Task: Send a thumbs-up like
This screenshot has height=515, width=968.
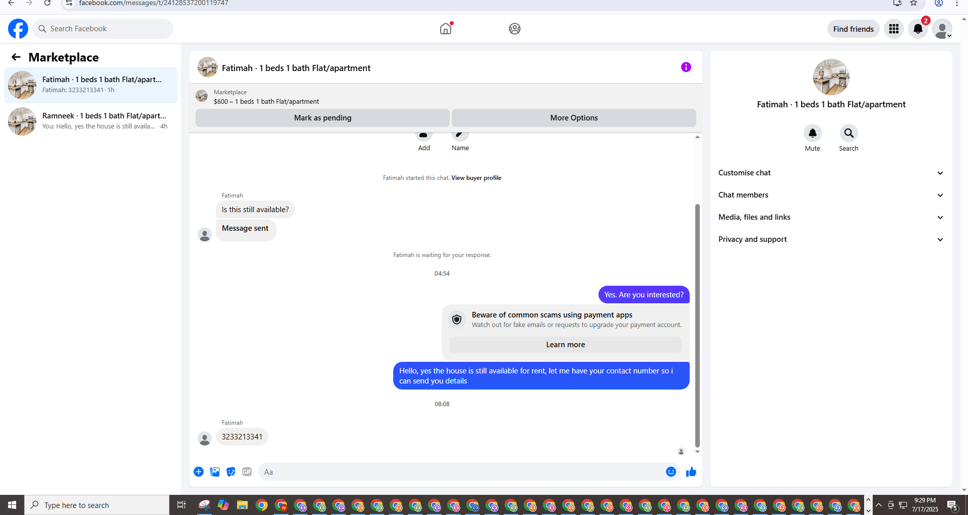Action: pyautogui.click(x=691, y=472)
